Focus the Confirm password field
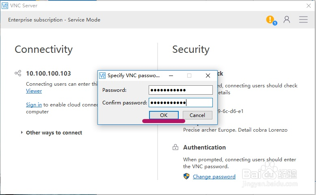The width and height of the screenshot is (316, 195). click(x=181, y=103)
